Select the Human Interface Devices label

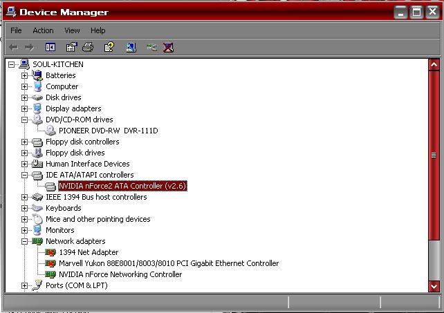88,164
